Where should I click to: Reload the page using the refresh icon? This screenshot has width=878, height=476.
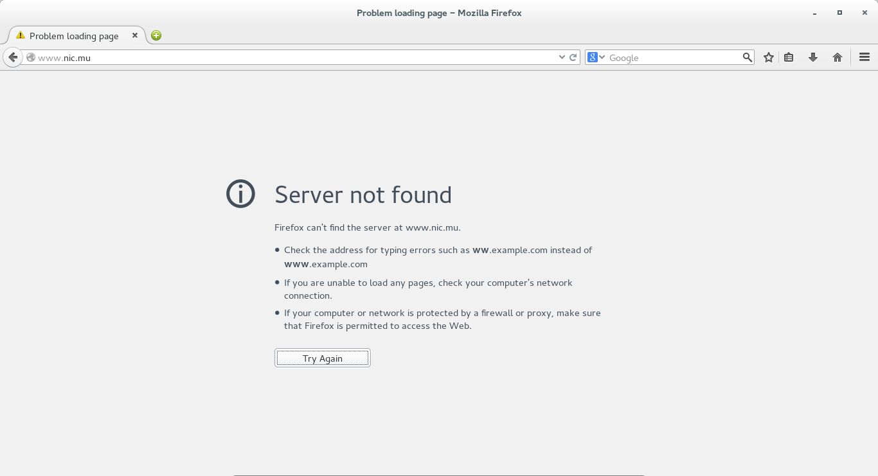pyautogui.click(x=573, y=57)
